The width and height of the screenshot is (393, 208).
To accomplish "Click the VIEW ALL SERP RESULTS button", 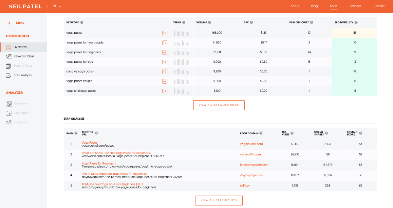I will coord(219,200).
